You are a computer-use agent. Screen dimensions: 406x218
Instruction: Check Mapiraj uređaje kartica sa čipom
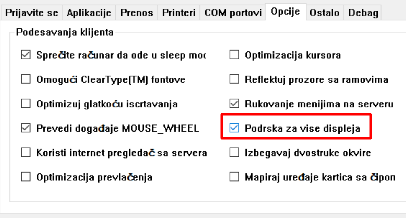[x=234, y=177]
